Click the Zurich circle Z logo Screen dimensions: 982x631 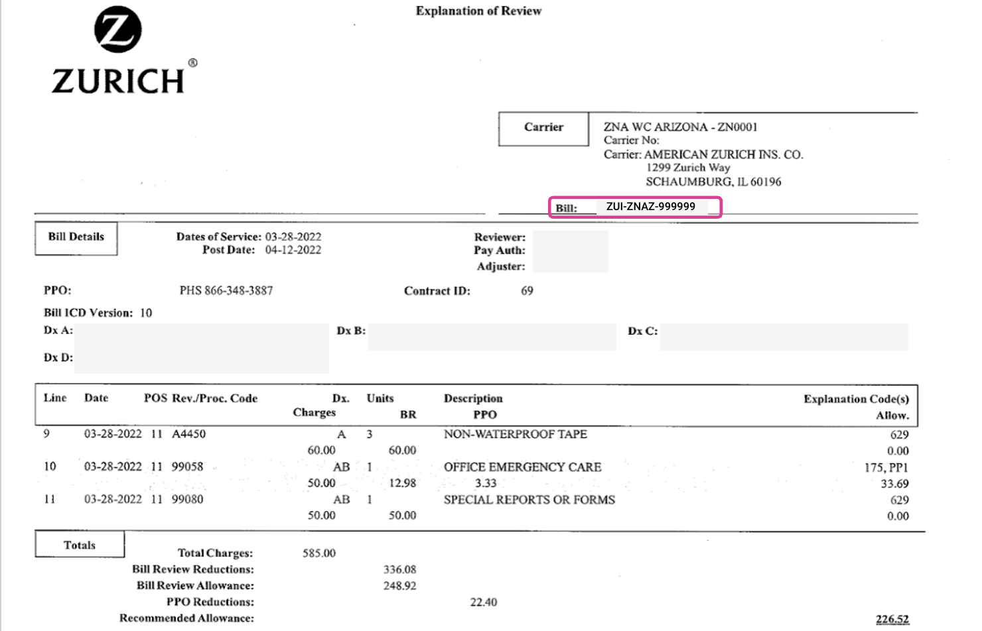pyautogui.click(x=118, y=29)
